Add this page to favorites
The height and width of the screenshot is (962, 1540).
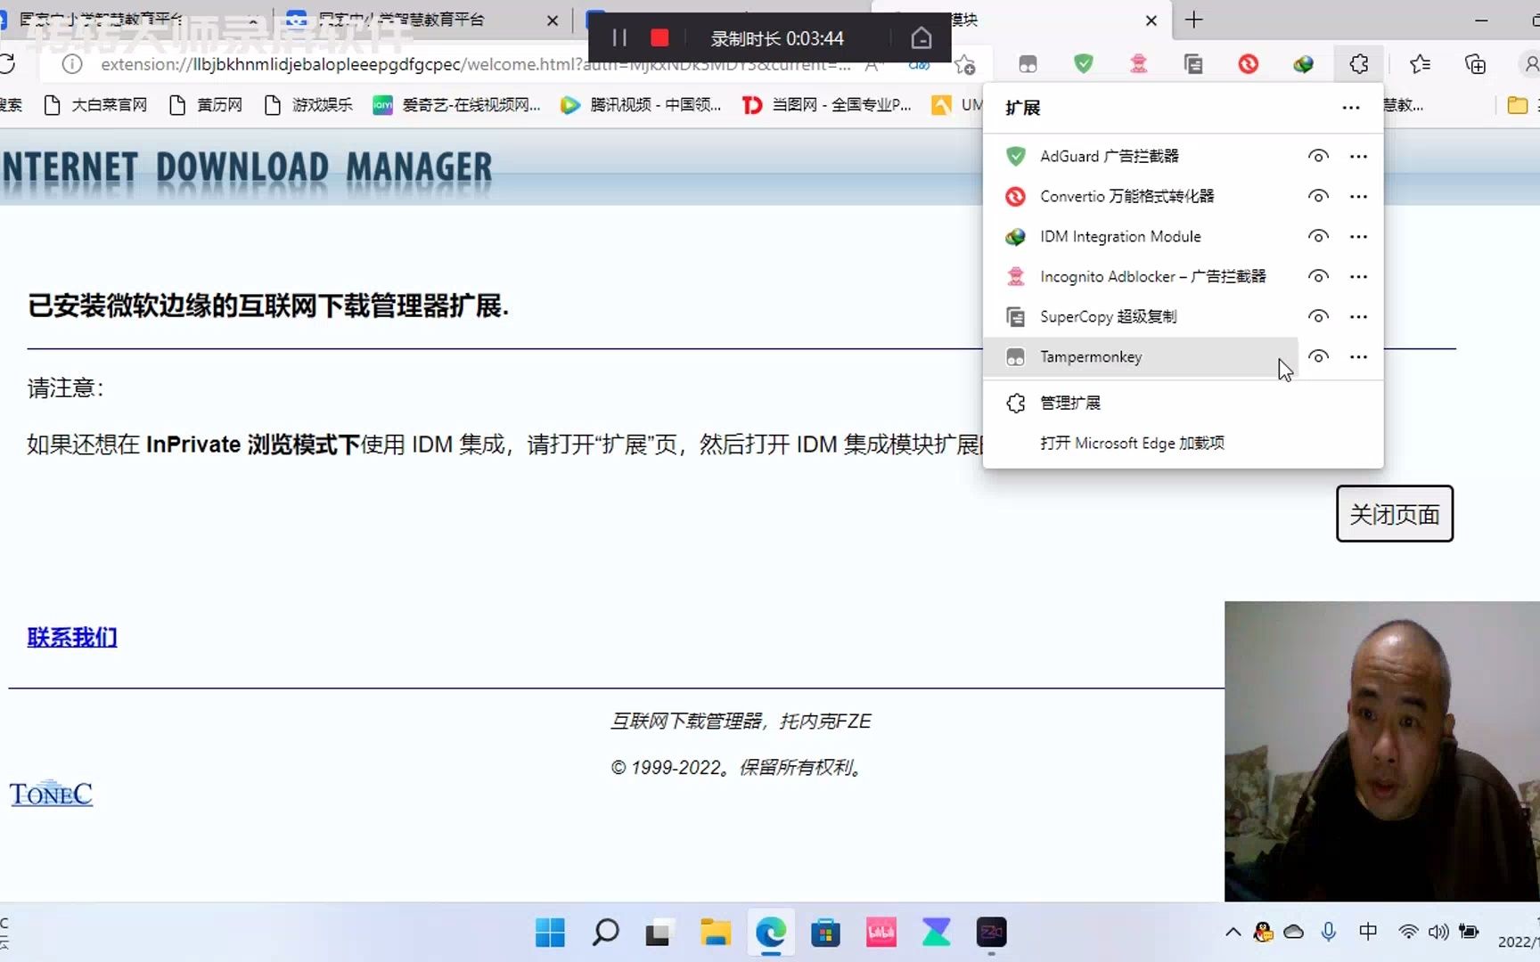(x=965, y=64)
